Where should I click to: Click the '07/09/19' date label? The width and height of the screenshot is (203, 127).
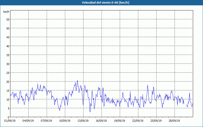click(x=46, y=121)
